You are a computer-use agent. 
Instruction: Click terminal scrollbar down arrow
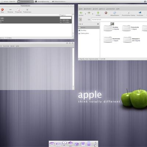(x=73, y=89)
